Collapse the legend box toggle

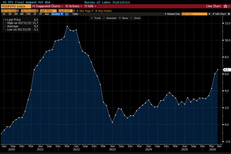(x=3, y=20)
